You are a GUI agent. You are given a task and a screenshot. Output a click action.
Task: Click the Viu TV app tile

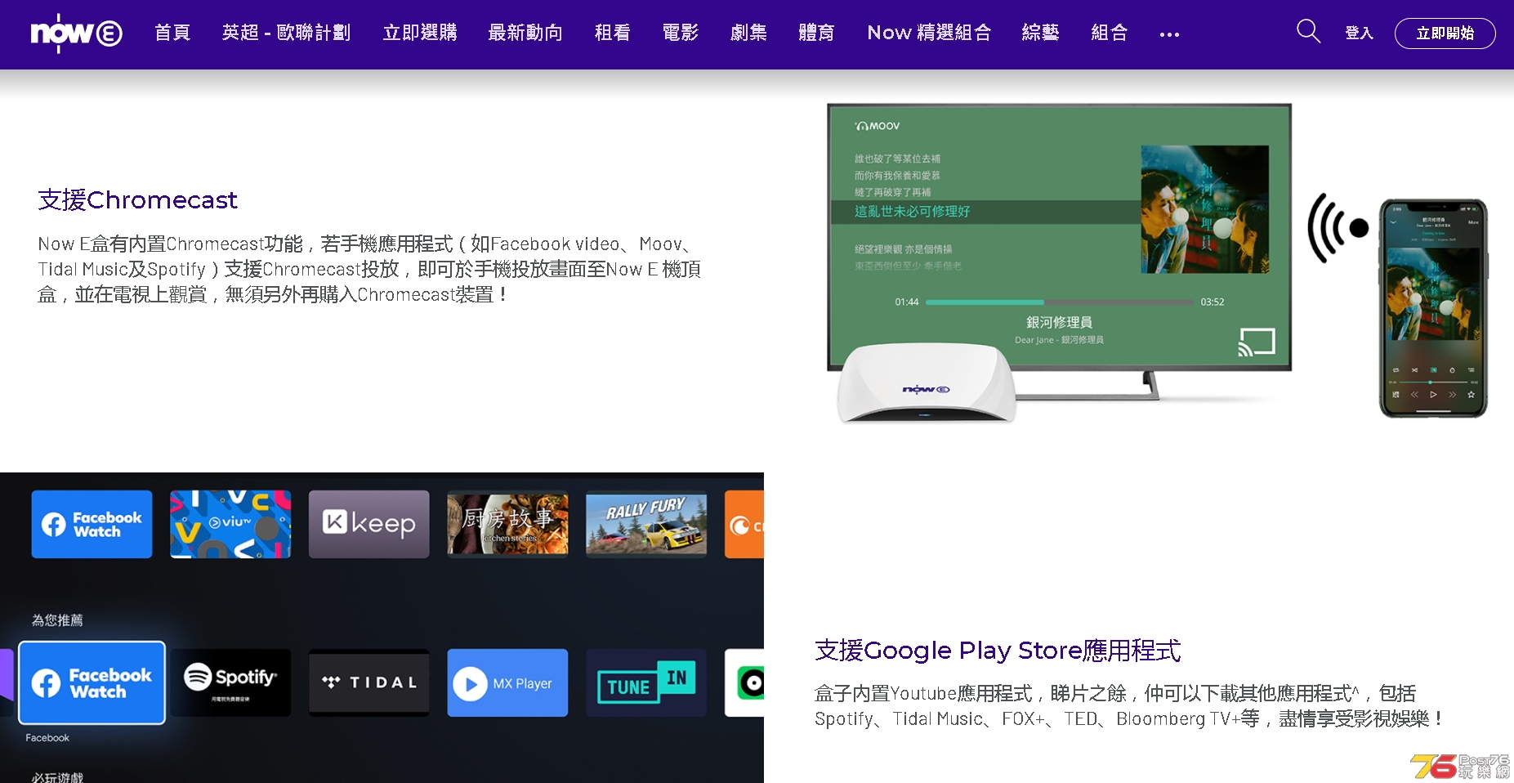pyautogui.click(x=230, y=524)
